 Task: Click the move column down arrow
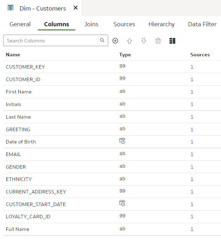pos(144,41)
